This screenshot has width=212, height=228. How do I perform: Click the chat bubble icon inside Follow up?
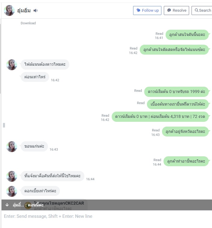click(x=138, y=10)
